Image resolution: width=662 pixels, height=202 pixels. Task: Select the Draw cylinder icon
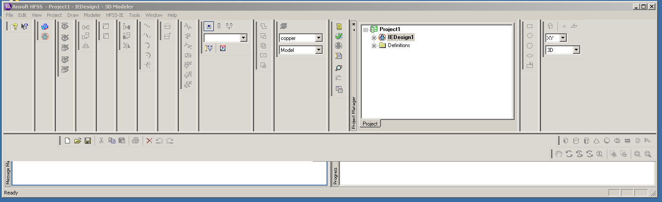(x=576, y=141)
